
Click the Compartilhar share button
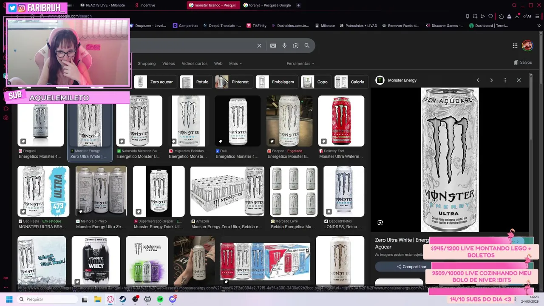click(411, 266)
